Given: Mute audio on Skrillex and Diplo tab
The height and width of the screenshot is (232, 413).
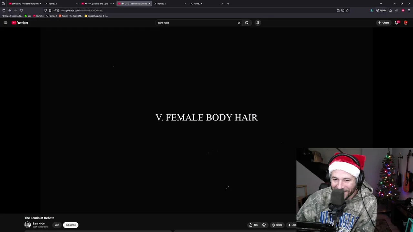Looking at the screenshot, I should pyautogui.click(x=86, y=4).
